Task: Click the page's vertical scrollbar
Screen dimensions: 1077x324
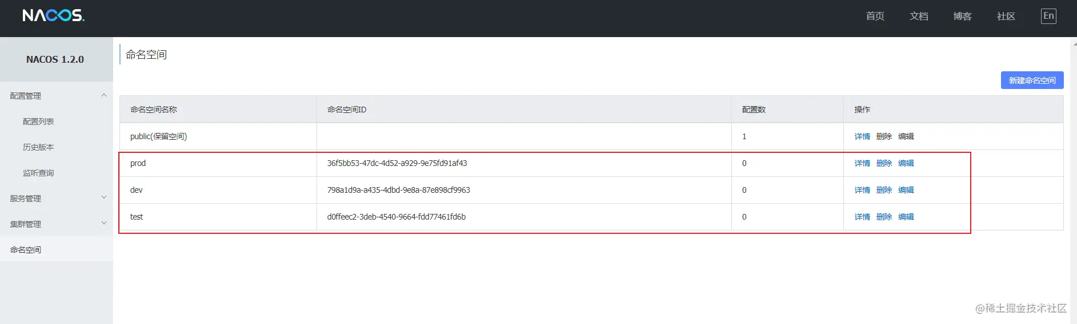Action: (1073, 180)
